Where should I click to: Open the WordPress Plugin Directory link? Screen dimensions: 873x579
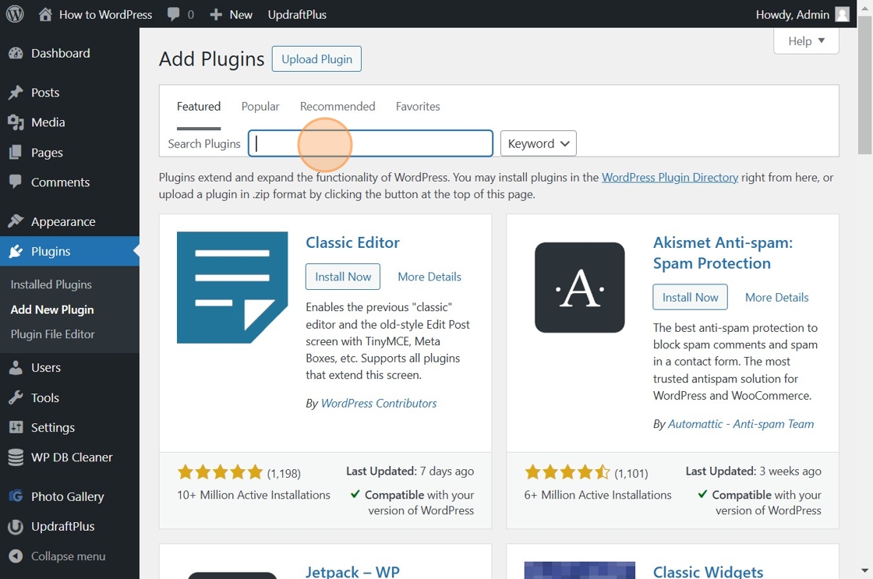coord(670,178)
